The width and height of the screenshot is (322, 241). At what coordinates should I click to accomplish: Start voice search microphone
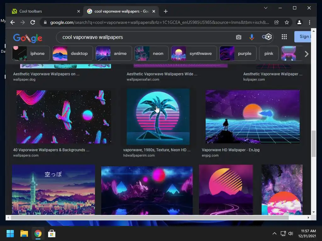pyautogui.click(x=252, y=37)
